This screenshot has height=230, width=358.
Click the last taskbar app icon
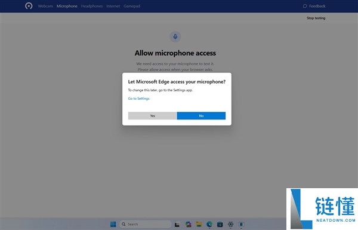pyautogui.click(x=241, y=224)
